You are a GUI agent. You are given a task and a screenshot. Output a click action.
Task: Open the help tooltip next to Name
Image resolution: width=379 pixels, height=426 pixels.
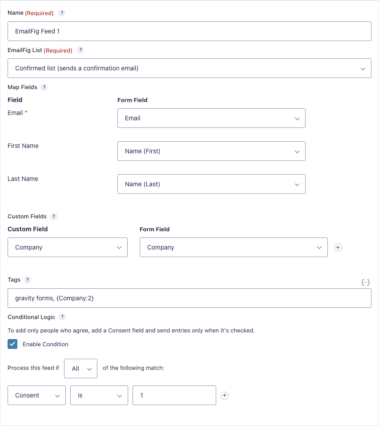[x=62, y=13]
